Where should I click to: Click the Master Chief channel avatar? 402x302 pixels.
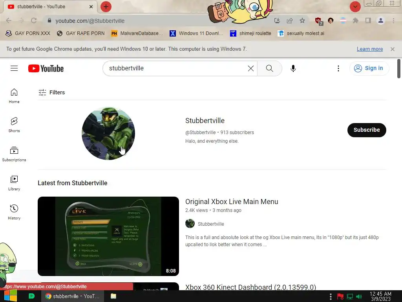[x=108, y=134]
